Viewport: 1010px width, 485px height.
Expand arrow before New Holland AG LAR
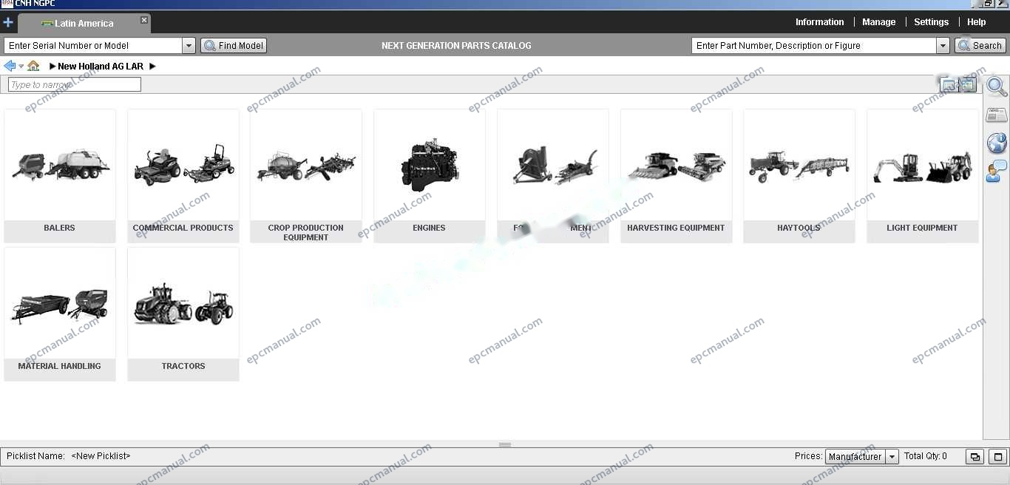point(52,67)
